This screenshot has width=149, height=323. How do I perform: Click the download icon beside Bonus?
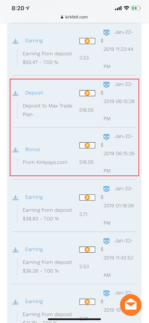pos(15,150)
